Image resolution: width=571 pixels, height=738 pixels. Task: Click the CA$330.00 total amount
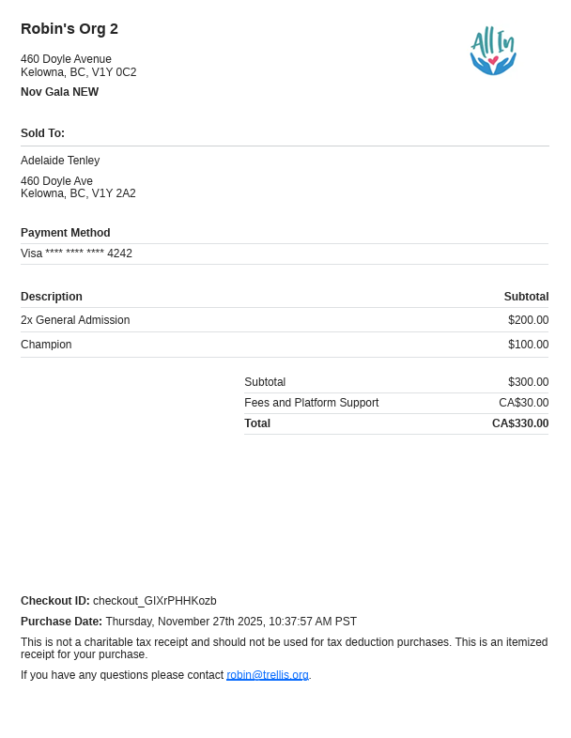[x=520, y=423]
